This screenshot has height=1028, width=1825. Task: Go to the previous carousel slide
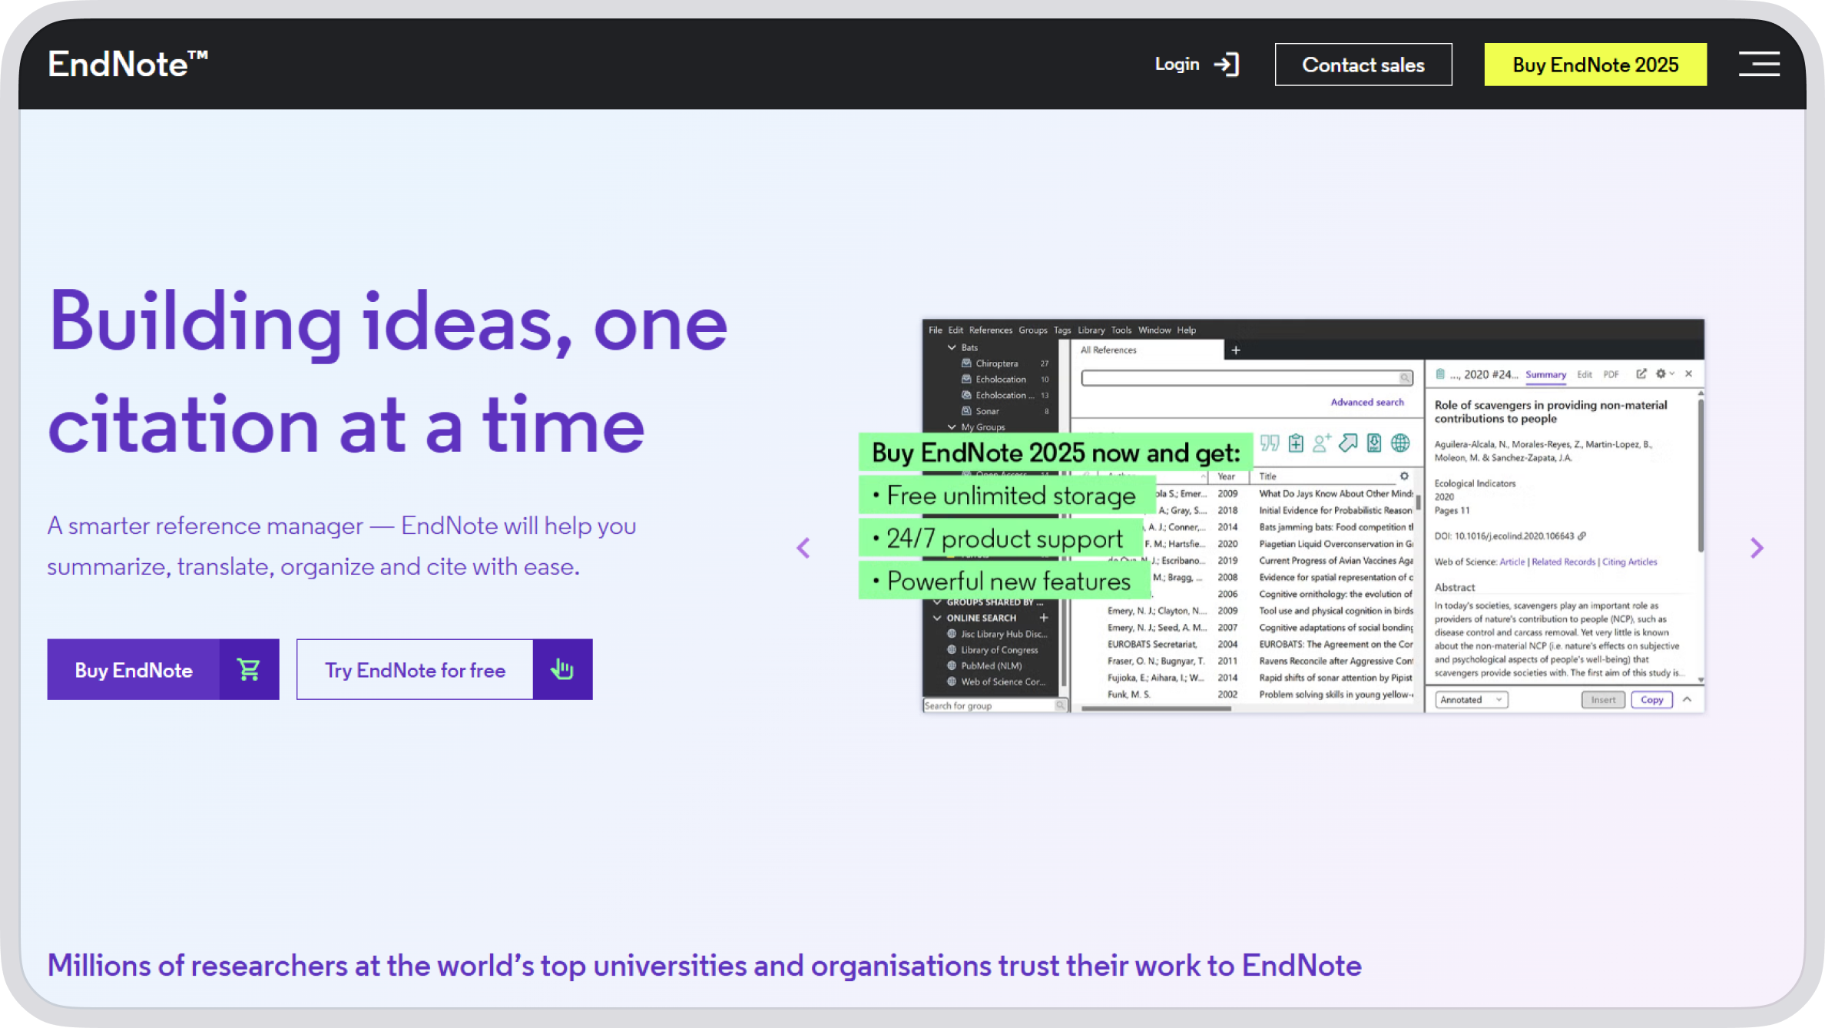click(803, 548)
